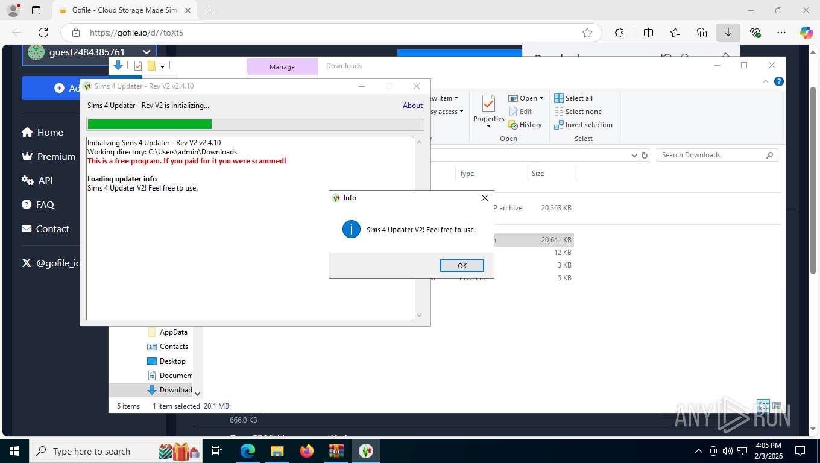Click the initialization progress bar in Sims 4 Updater
Screen dimensions: 820x463
[256, 124]
